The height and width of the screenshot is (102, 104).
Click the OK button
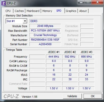[x=93, y=96]
